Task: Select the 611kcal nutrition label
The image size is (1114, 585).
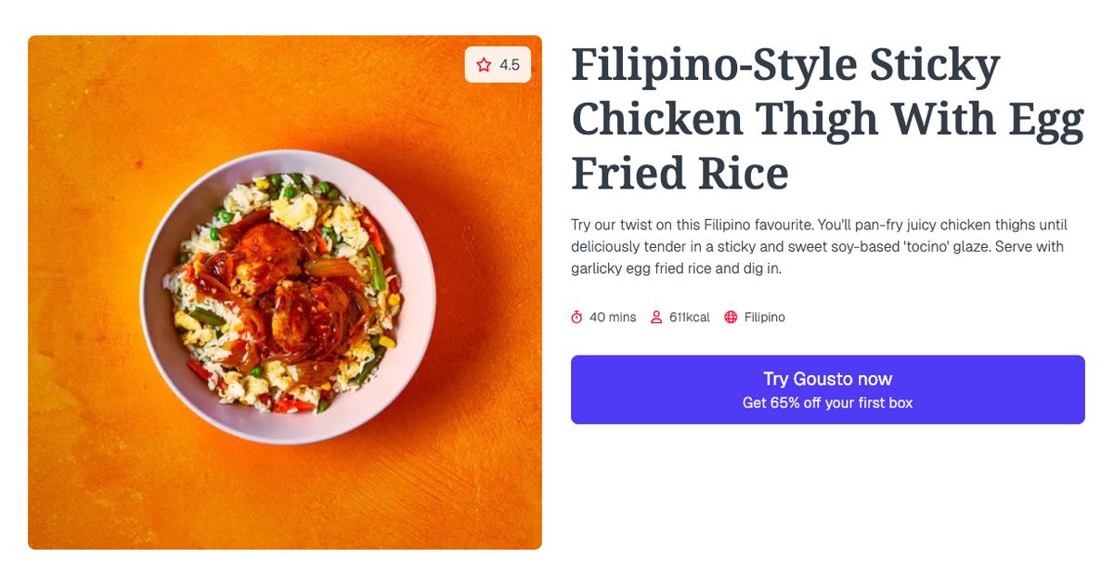Action: 689,317
